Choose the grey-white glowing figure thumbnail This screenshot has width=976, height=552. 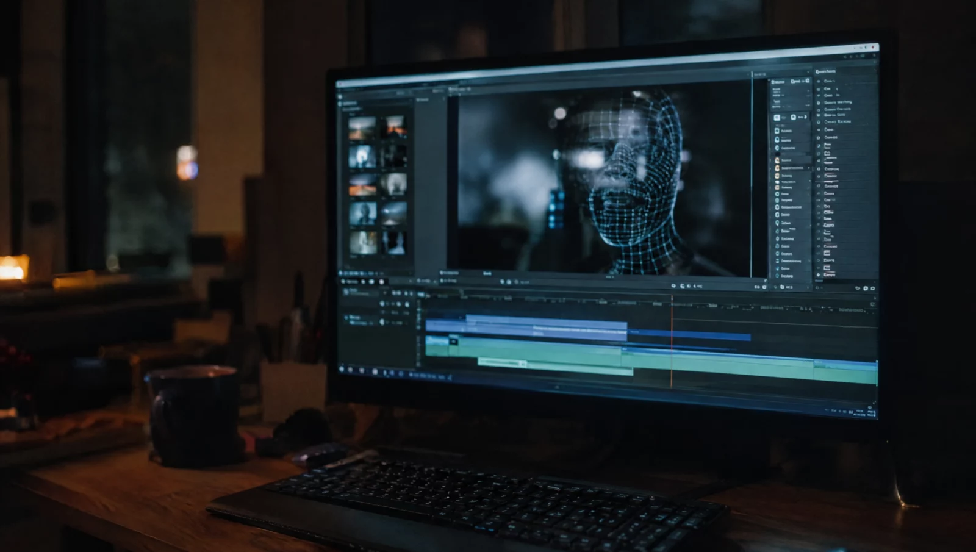(394, 184)
